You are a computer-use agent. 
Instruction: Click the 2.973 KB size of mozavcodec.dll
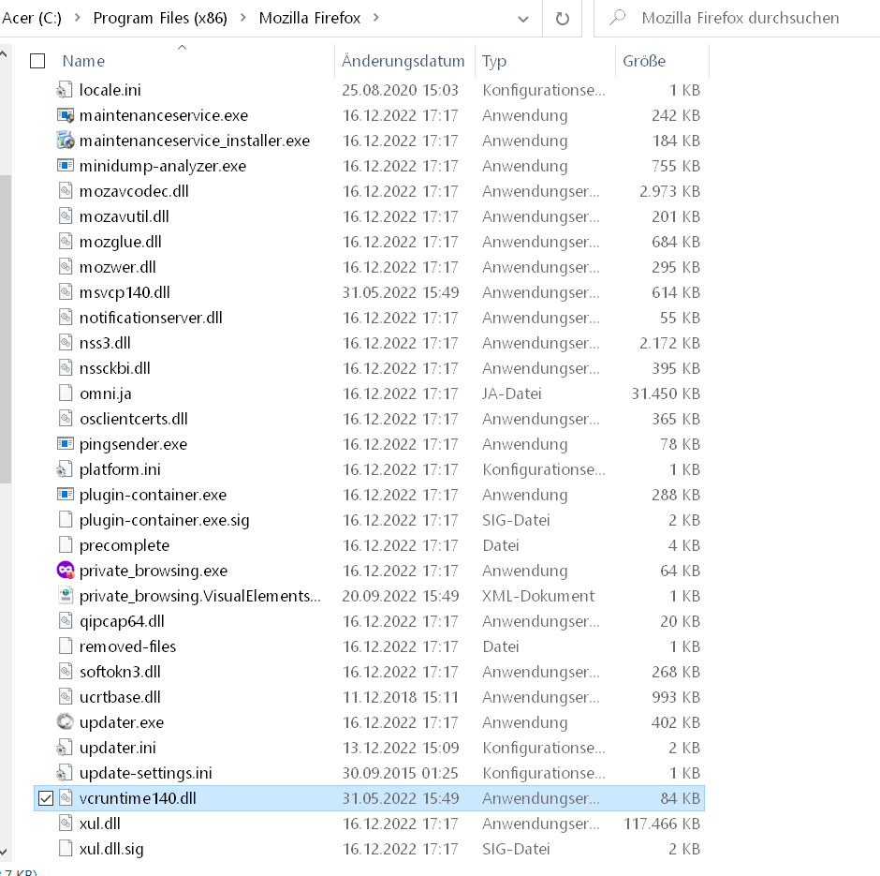(669, 191)
